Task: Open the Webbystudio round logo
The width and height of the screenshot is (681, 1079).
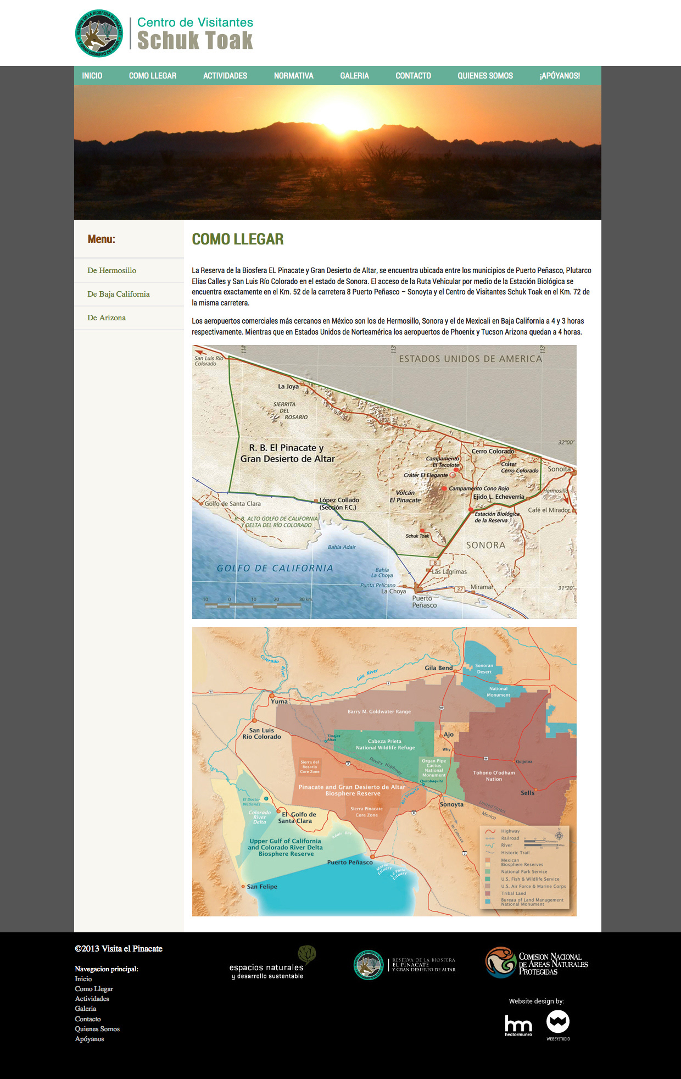Action: 557,1024
